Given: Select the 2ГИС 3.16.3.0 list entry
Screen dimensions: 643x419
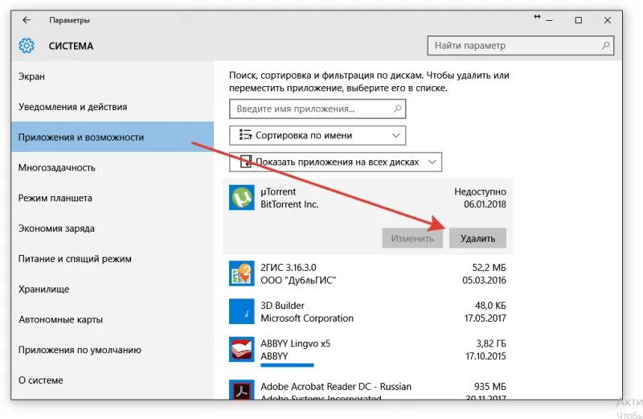Looking at the screenshot, I should (367, 273).
